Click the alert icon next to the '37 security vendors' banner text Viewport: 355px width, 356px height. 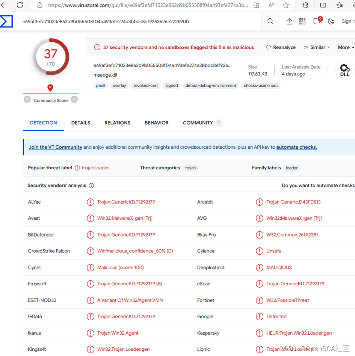[97, 47]
